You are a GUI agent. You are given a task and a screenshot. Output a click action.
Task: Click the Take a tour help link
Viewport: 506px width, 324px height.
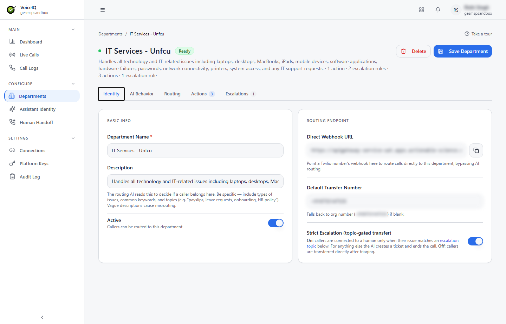point(478,34)
